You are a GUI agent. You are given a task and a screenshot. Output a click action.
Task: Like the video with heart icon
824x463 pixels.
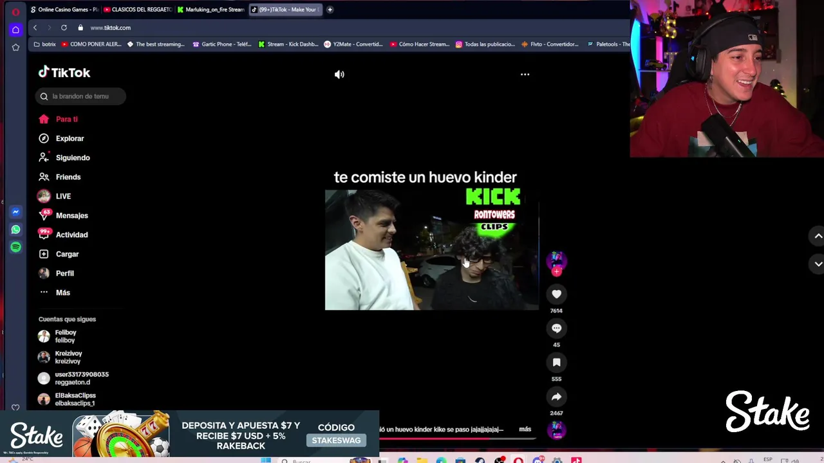click(556, 294)
